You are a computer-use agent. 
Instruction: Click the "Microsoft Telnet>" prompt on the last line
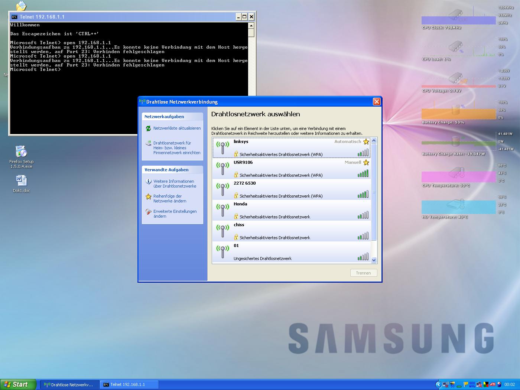35,69
